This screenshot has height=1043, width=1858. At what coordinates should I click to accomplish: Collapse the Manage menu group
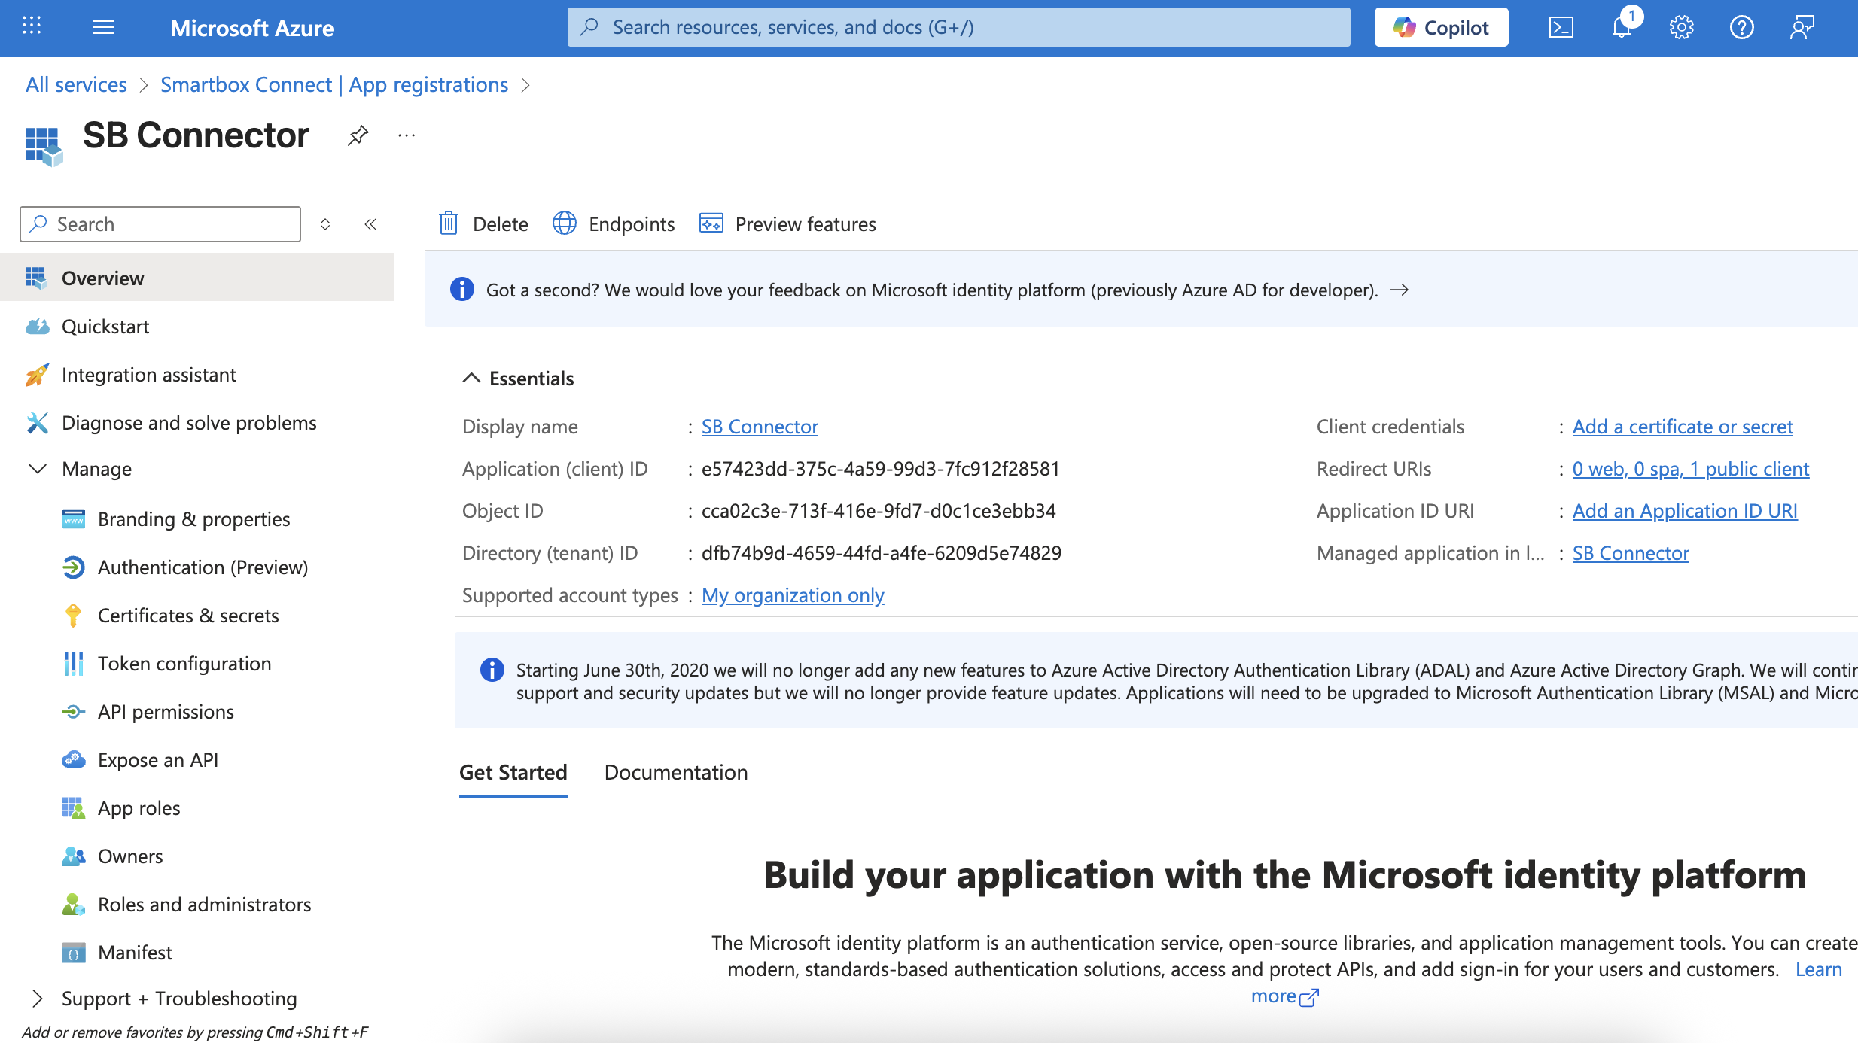point(38,469)
